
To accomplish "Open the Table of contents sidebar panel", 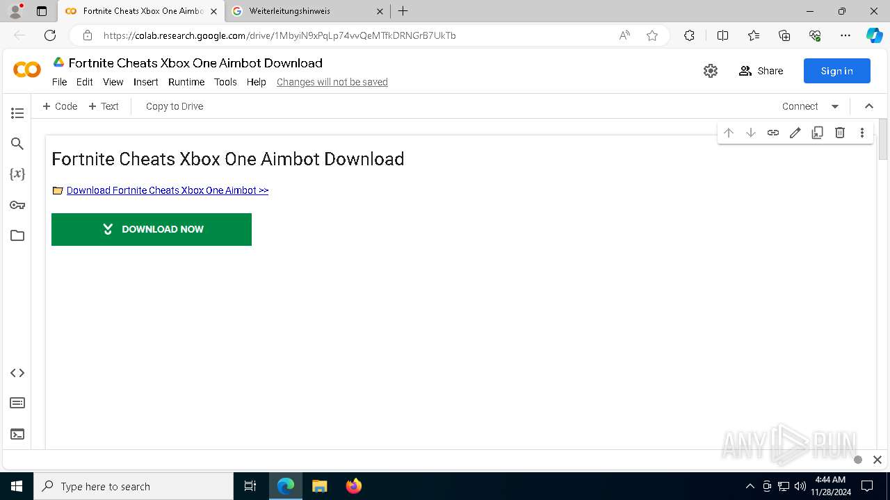I will pyautogui.click(x=17, y=113).
